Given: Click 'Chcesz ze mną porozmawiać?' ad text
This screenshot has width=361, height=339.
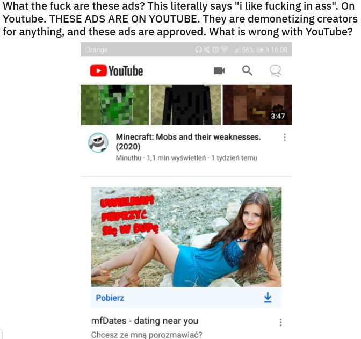Looking at the screenshot, I should [x=147, y=335].
